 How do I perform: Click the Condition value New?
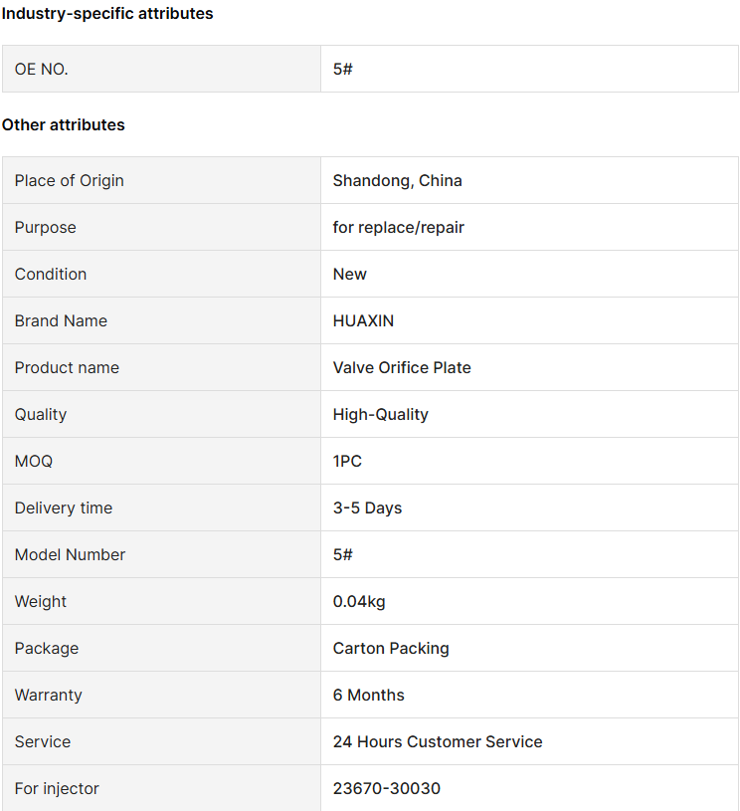pyautogui.click(x=349, y=274)
